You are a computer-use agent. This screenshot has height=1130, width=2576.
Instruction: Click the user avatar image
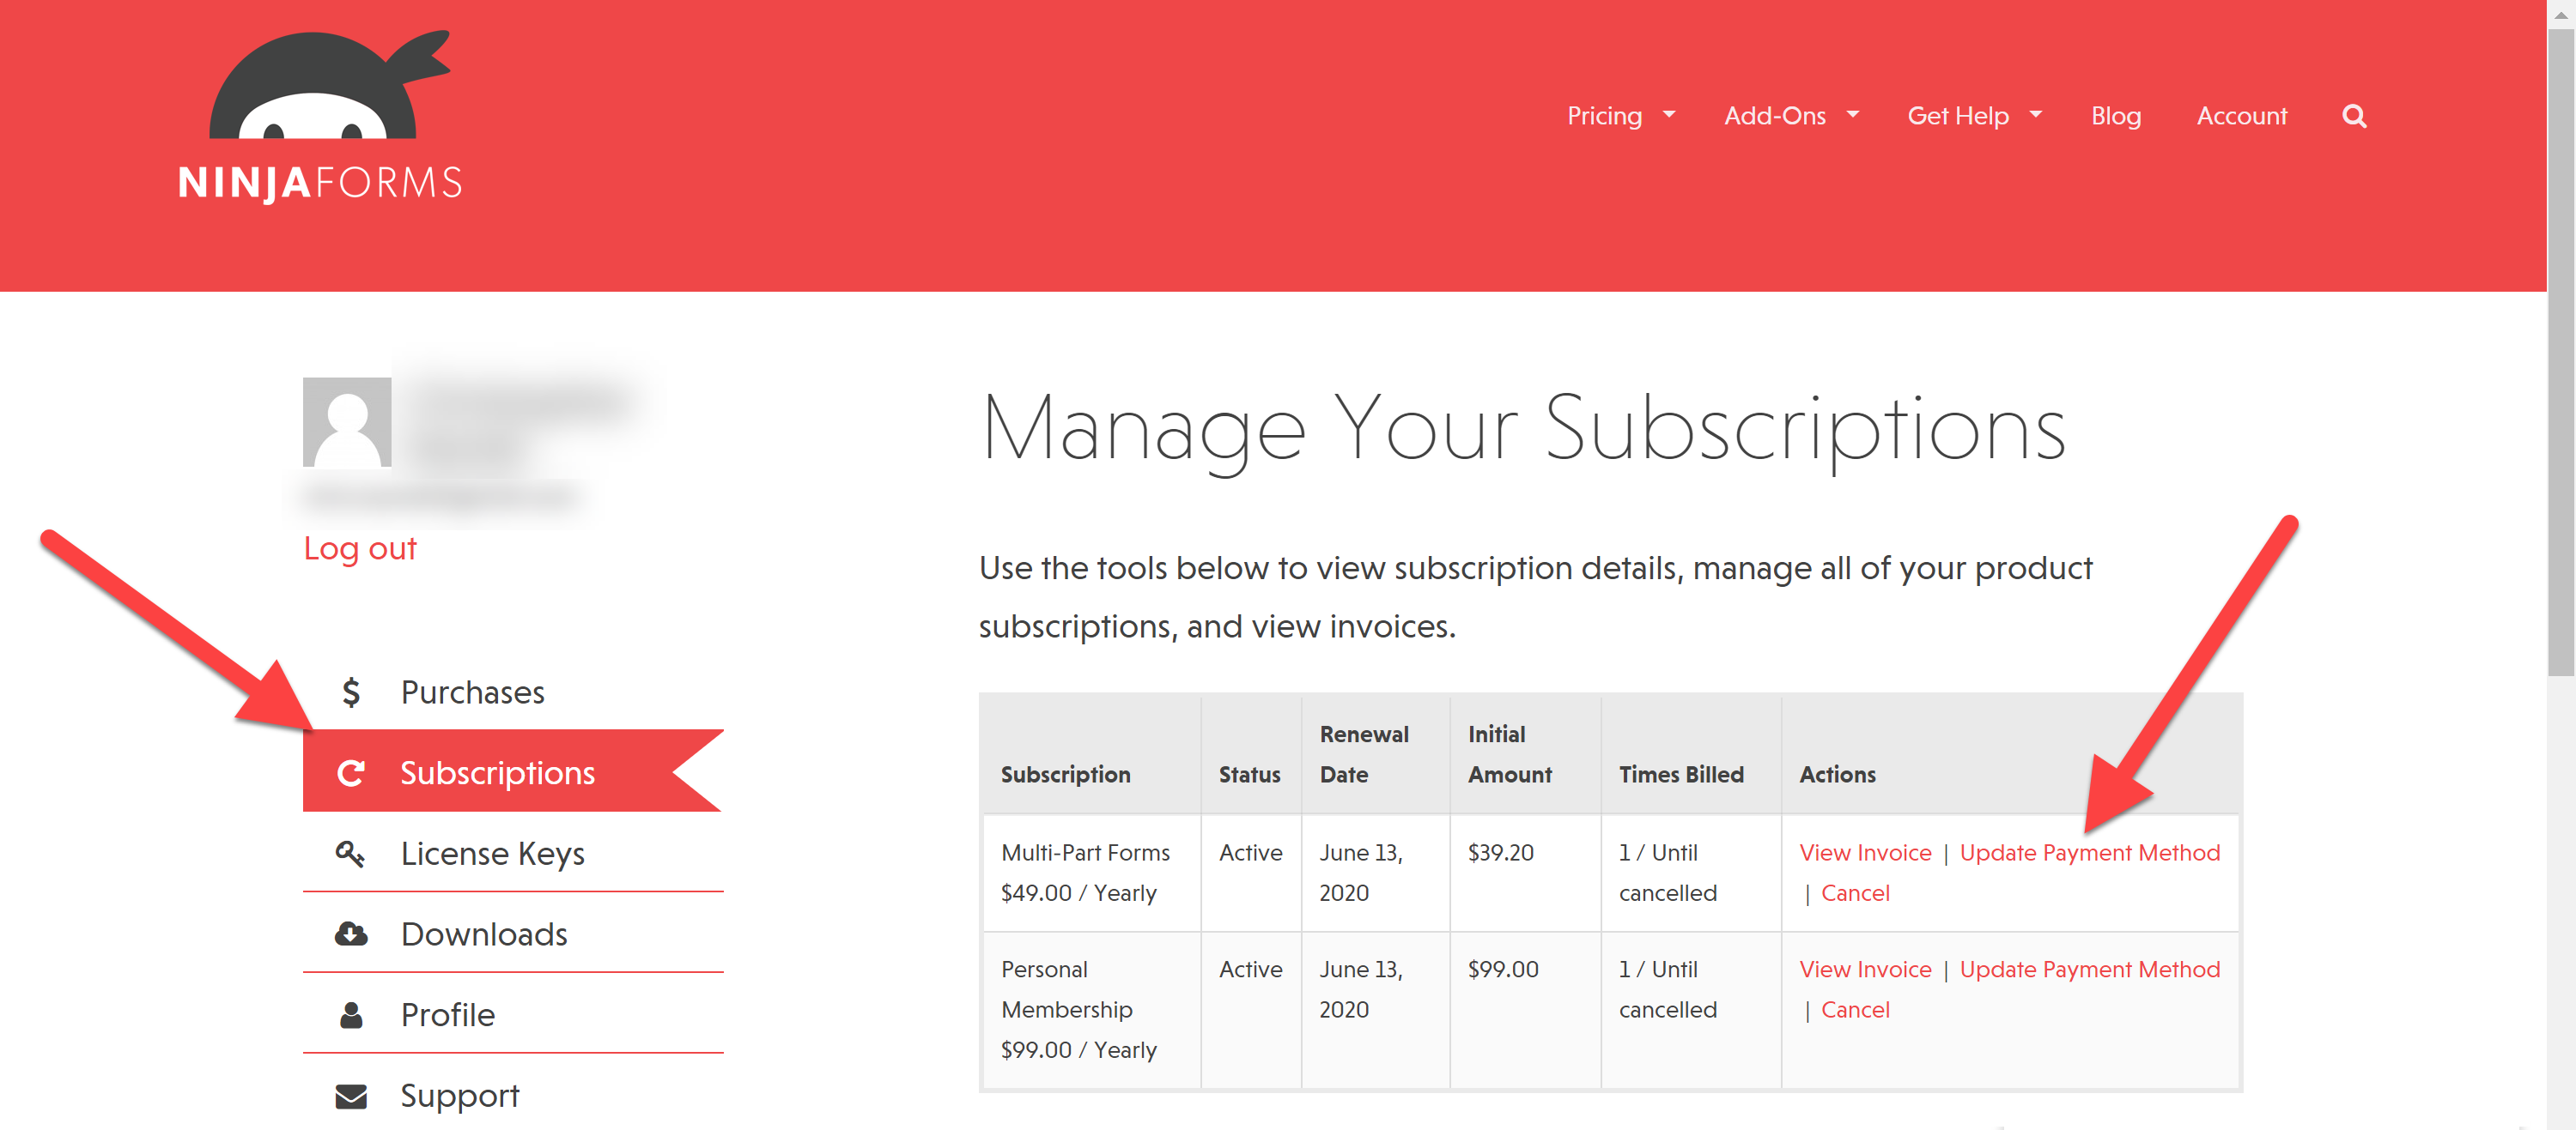point(347,421)
